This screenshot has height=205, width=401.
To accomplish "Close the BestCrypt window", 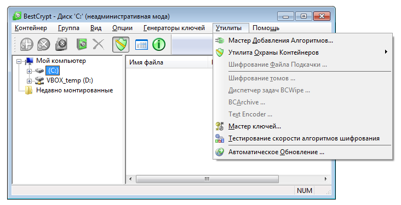I will click(322, 16).
